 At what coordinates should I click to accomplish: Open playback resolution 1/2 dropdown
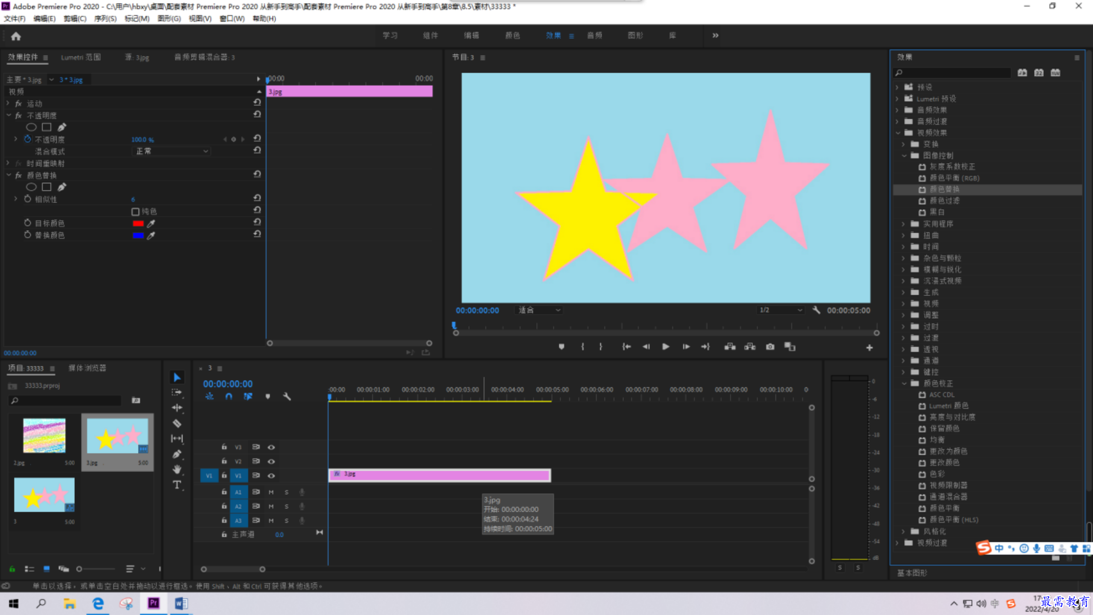(780, 310)
